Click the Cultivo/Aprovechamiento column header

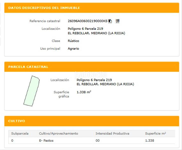59,133
